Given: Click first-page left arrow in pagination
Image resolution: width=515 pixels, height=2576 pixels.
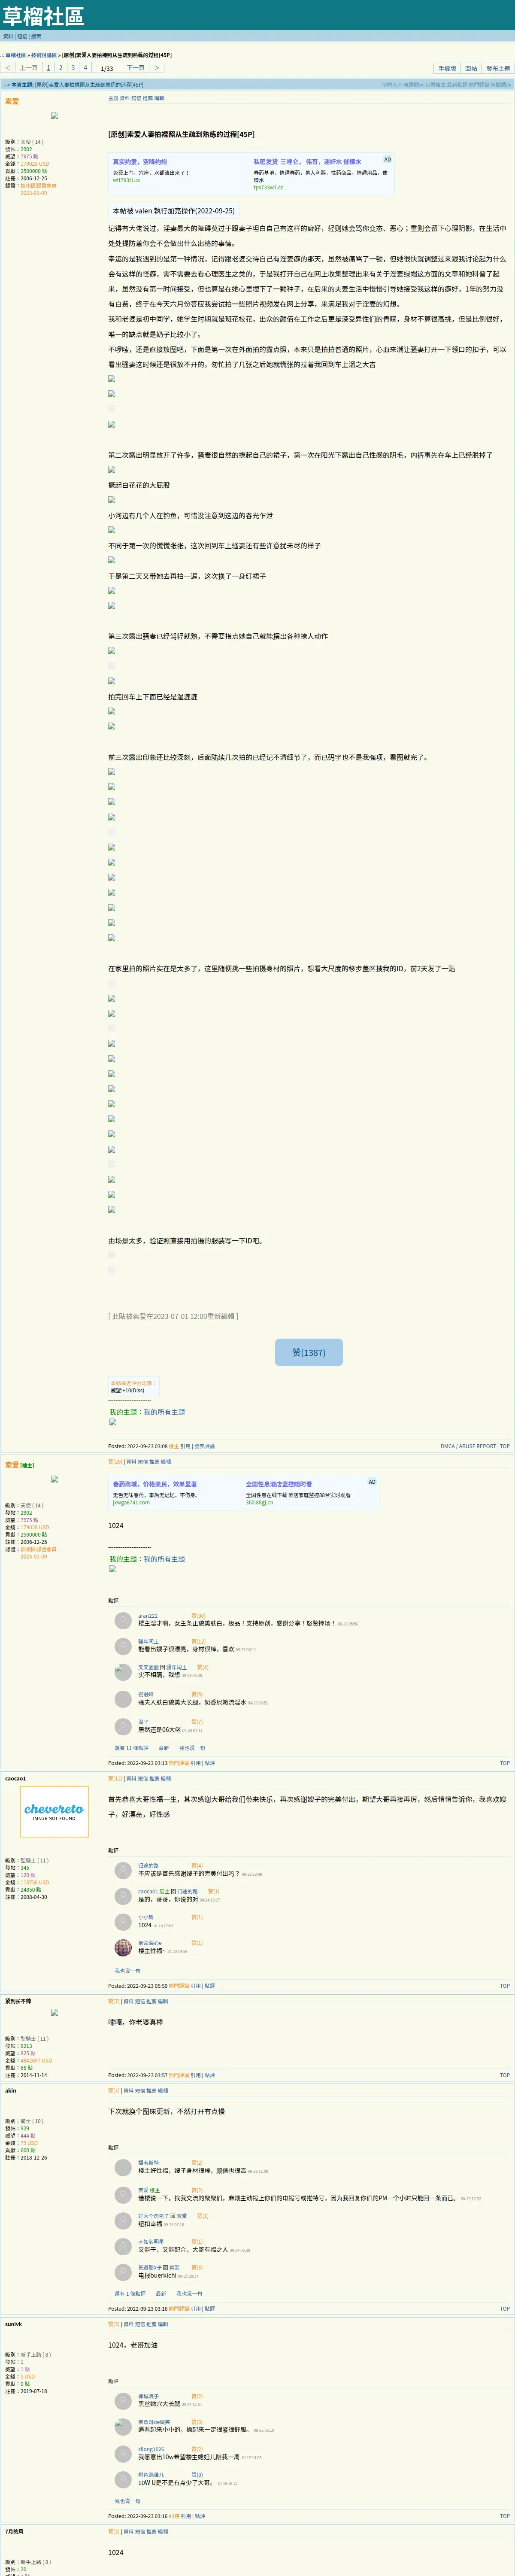Looking at the screenshot, I should click(x=8, y=68).
